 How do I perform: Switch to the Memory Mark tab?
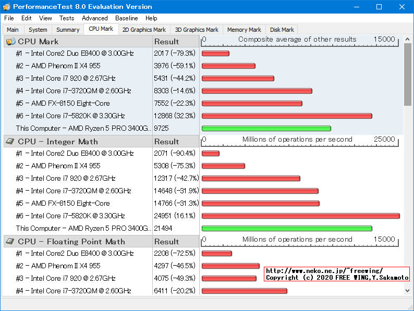coord(244,30)
